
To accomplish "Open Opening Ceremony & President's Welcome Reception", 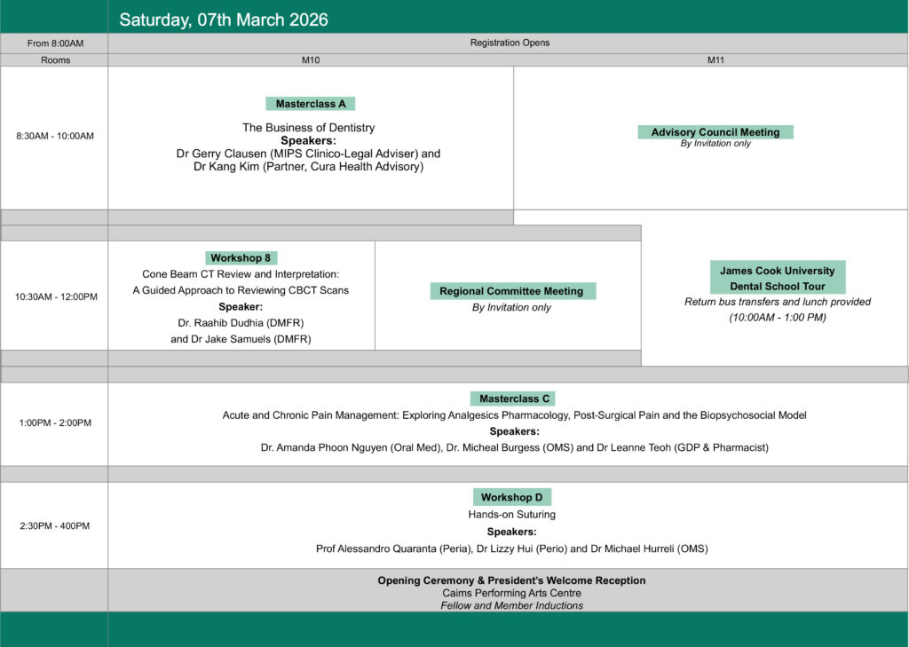I will coord(511,580).
